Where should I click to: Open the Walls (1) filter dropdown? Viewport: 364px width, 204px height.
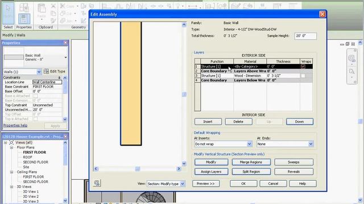point(39,72)
